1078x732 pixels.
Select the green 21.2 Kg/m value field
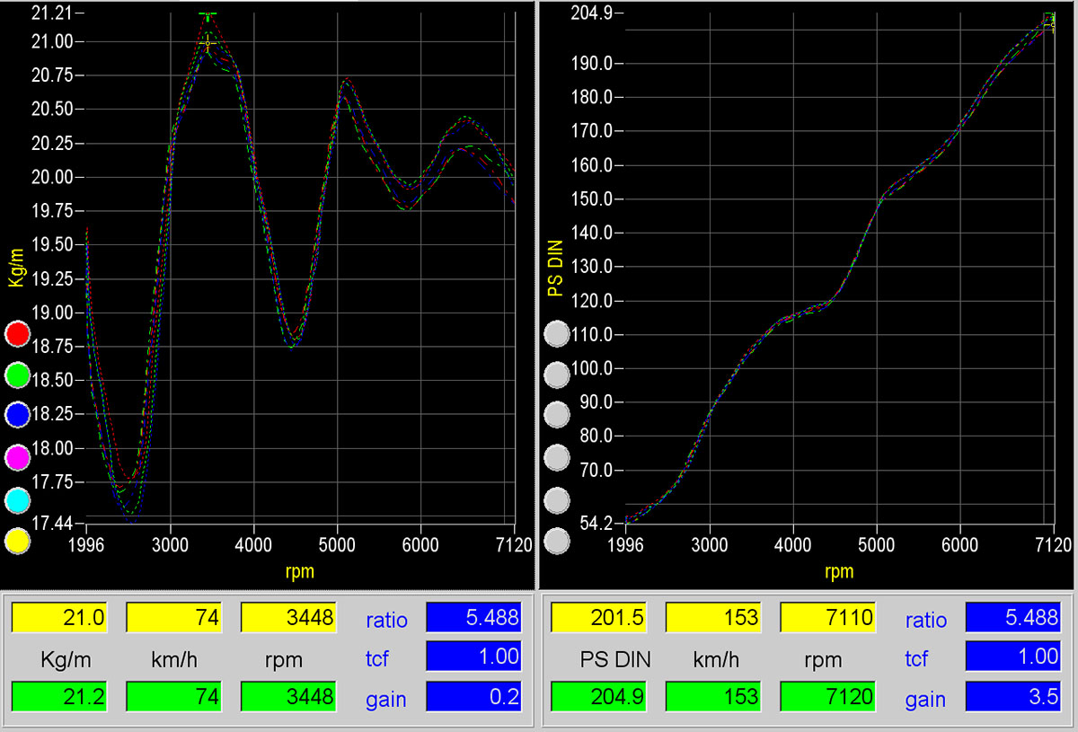[x=58, y=697]
